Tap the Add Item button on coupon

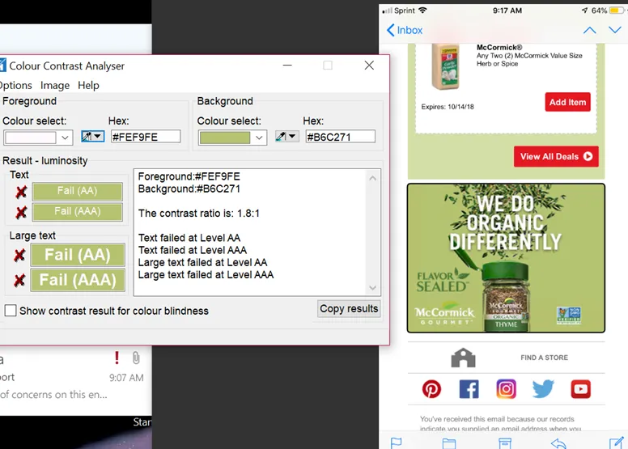pyautogui.click(x=567, y=102)
